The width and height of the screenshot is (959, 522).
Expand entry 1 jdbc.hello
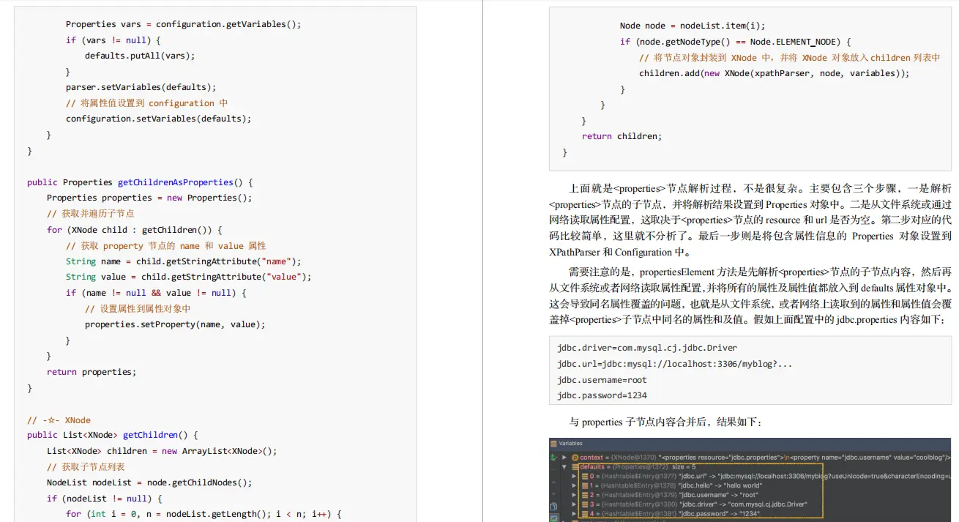(x=574, y=485)
